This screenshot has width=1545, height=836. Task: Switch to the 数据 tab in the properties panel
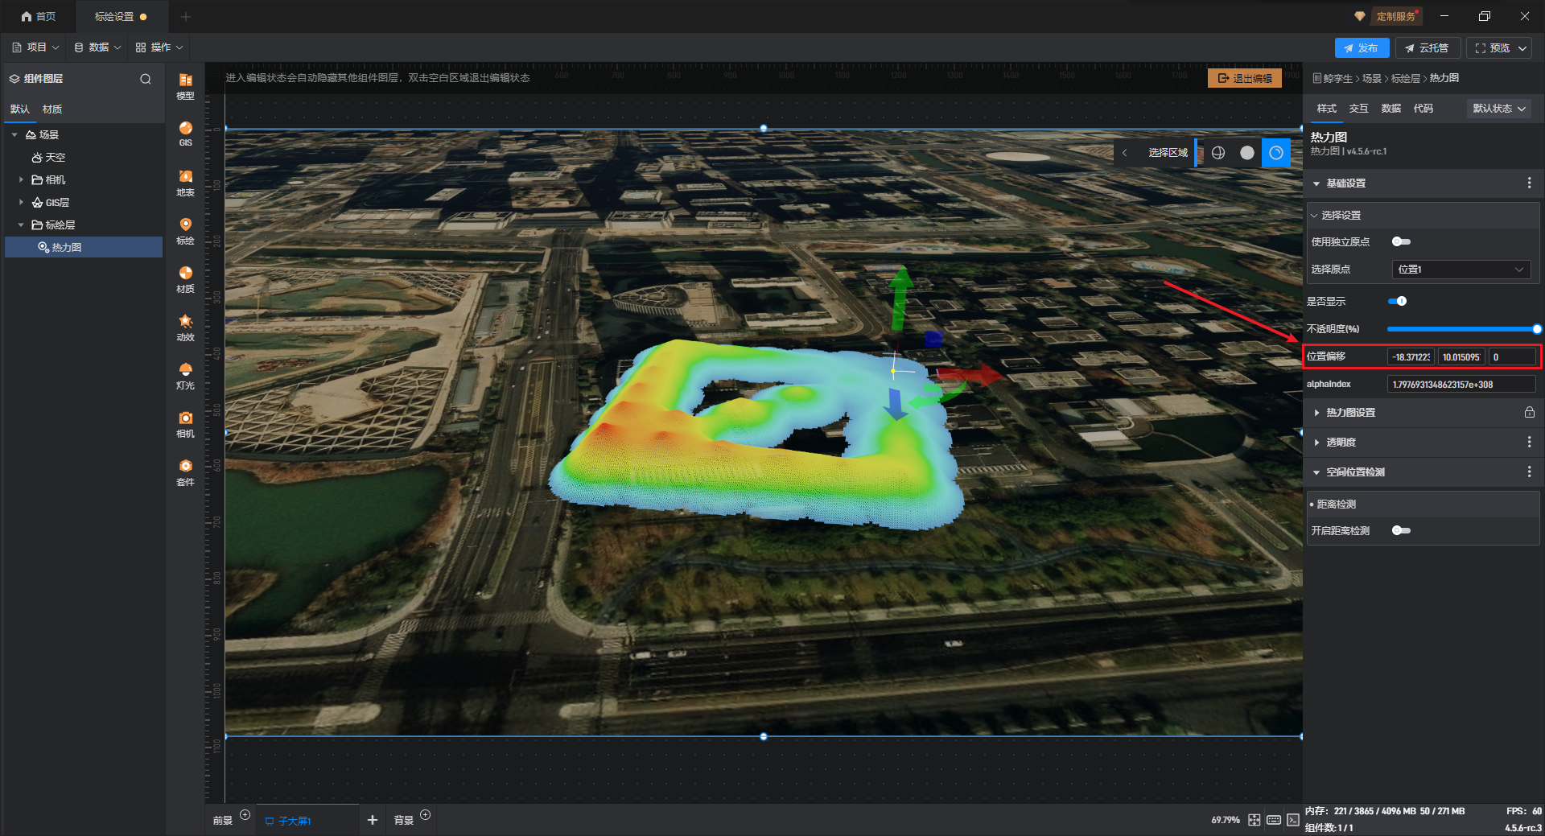[1390, 109]
